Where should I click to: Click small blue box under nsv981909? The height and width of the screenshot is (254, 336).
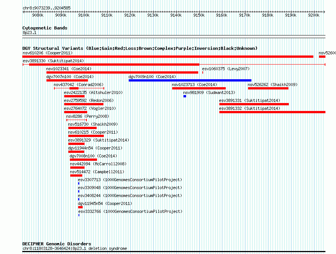pyautogui.click(x=185, y=96)
